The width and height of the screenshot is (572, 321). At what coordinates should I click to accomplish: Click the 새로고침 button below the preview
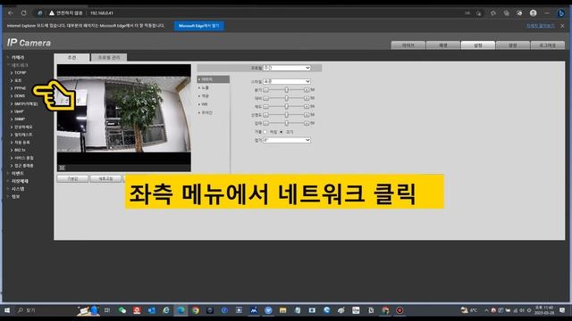pos(105,178)
